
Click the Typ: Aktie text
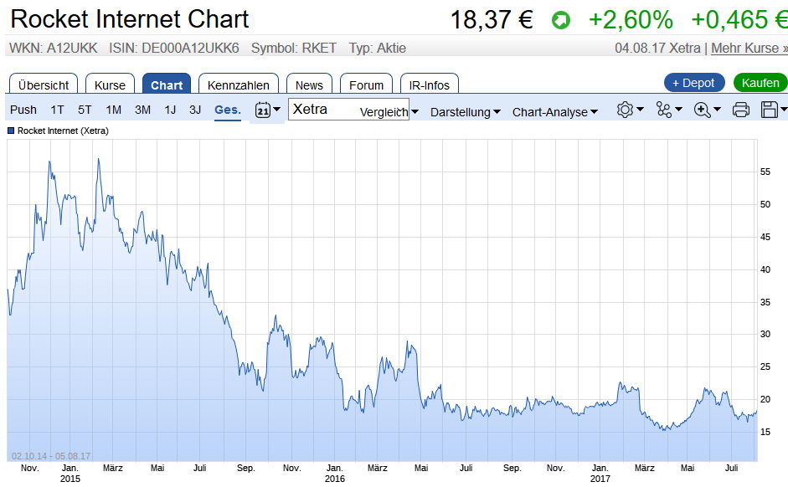click(378, 49)
